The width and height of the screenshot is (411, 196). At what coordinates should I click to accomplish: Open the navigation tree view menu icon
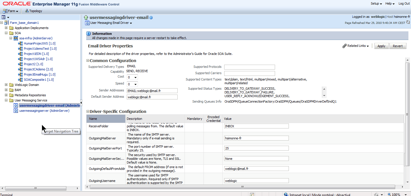[5, 17]
